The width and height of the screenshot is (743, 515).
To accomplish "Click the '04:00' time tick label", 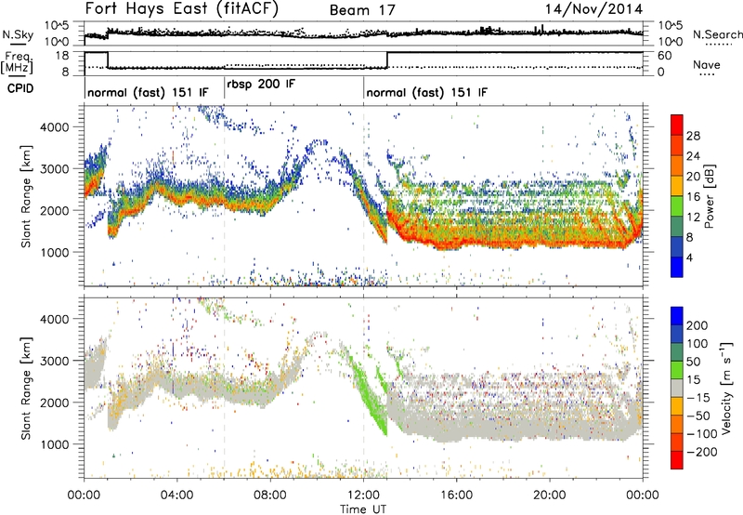I will 176,495.
